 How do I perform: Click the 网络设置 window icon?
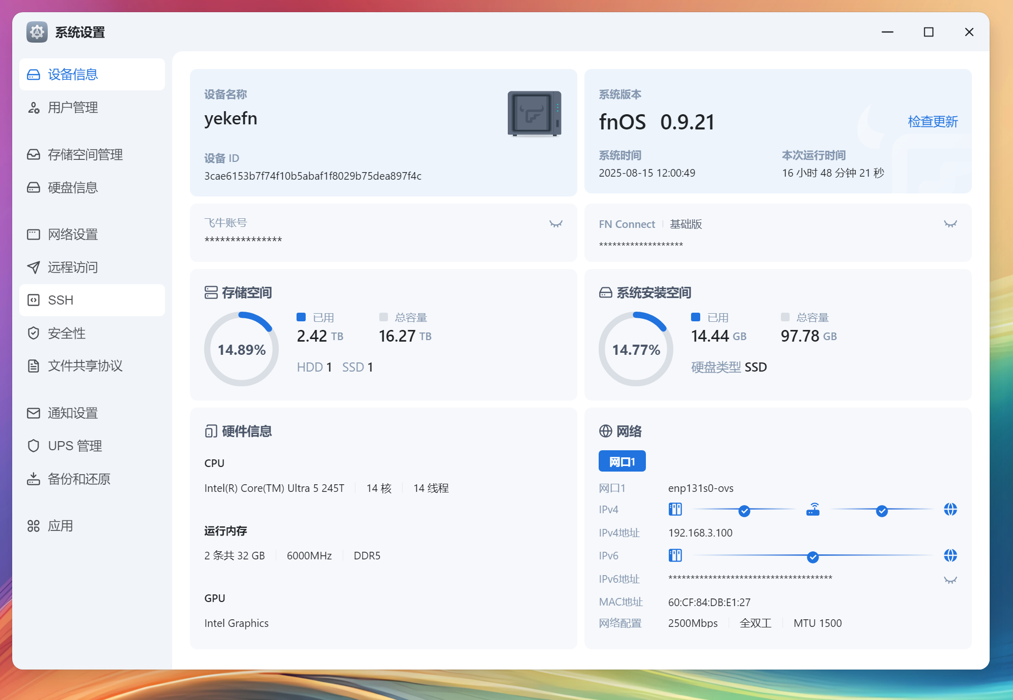pos(34,234)
